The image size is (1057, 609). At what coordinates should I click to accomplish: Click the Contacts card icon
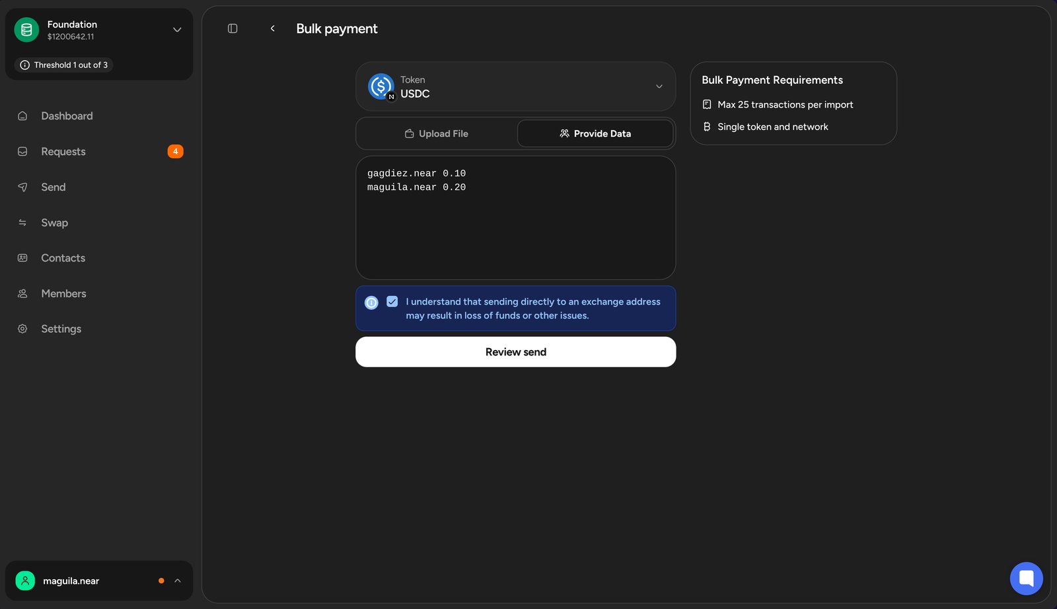click(x=22, y=258)
